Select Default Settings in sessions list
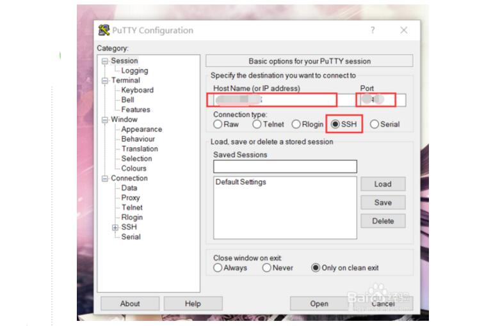This screenshot has width=484, height=326. (241, 182)
